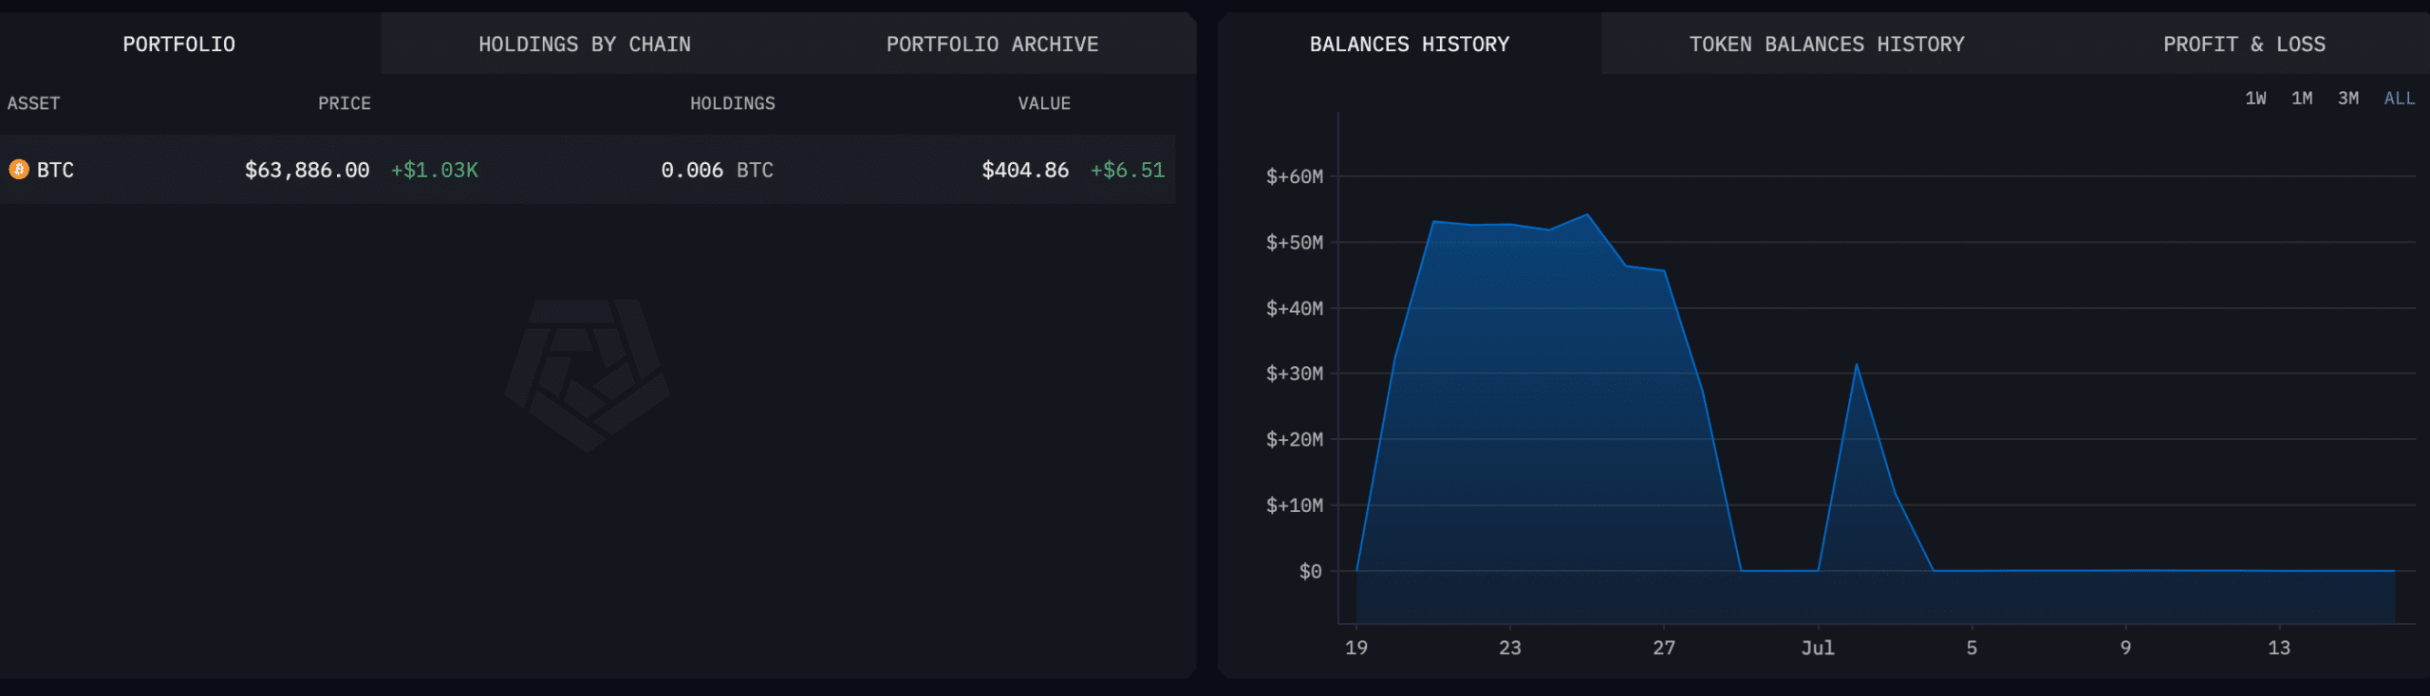Click the 5 date tick label
2430x696 pixels.
pos(1972,648)
